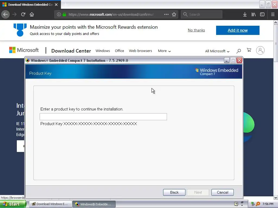Switch to Download Windows E... taskbar item
The image size is (278, 208).
(50, 204)
